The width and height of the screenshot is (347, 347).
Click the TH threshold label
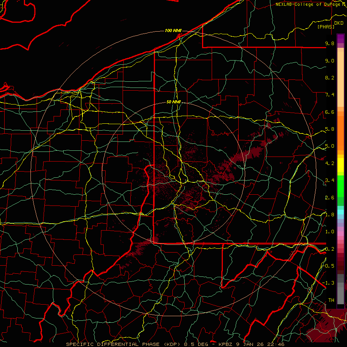[x=331, y=300]
